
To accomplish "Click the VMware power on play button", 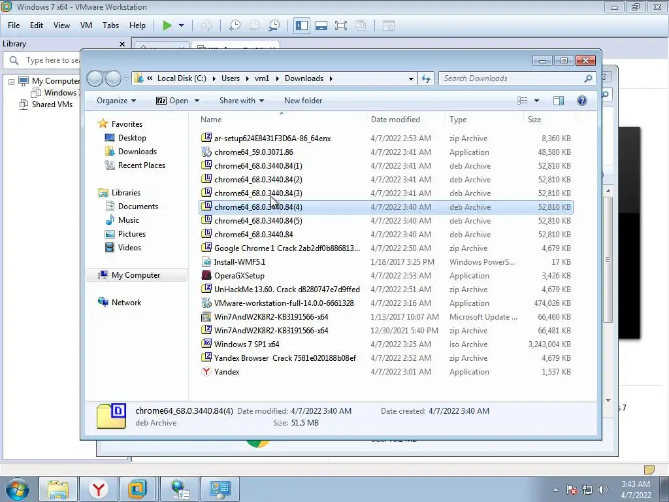I will coord(167,25).
